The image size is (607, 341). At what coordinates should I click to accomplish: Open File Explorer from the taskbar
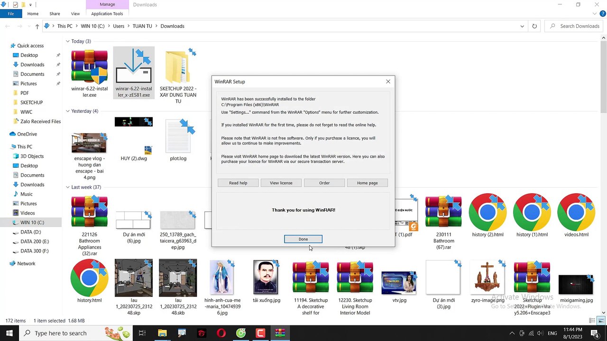pyautogui.click(x=162, y=333)
